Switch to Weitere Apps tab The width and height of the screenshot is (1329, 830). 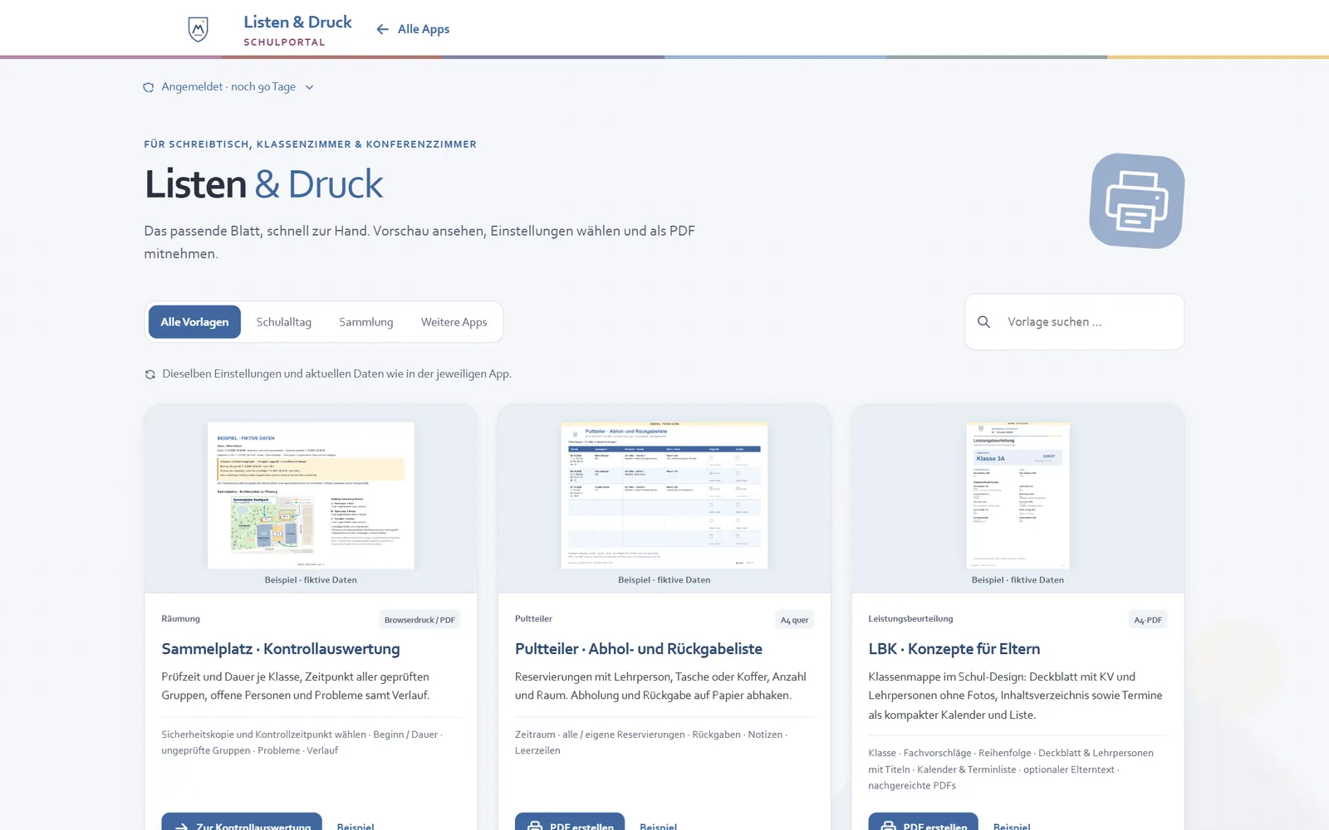pos(454,322)
